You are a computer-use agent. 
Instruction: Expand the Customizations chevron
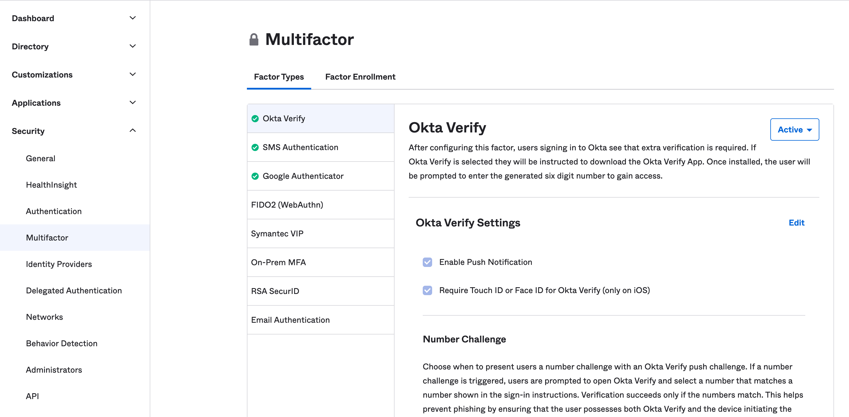pos(132,75)
